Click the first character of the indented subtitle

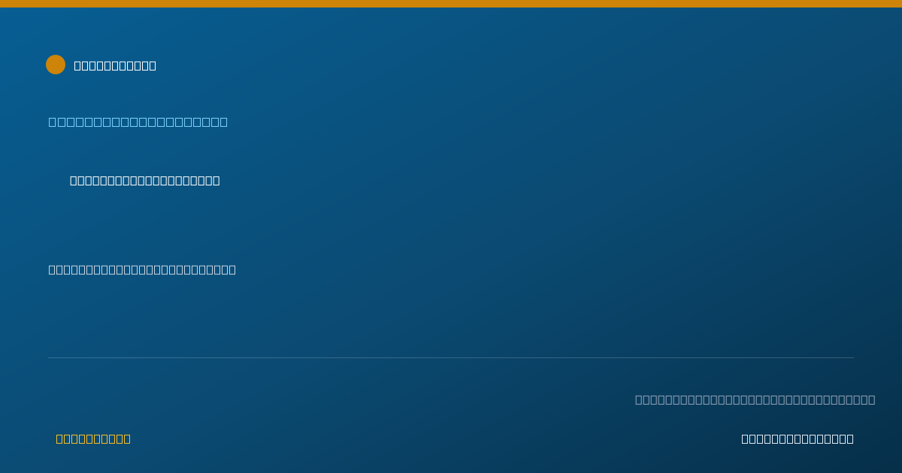[73, 180]
